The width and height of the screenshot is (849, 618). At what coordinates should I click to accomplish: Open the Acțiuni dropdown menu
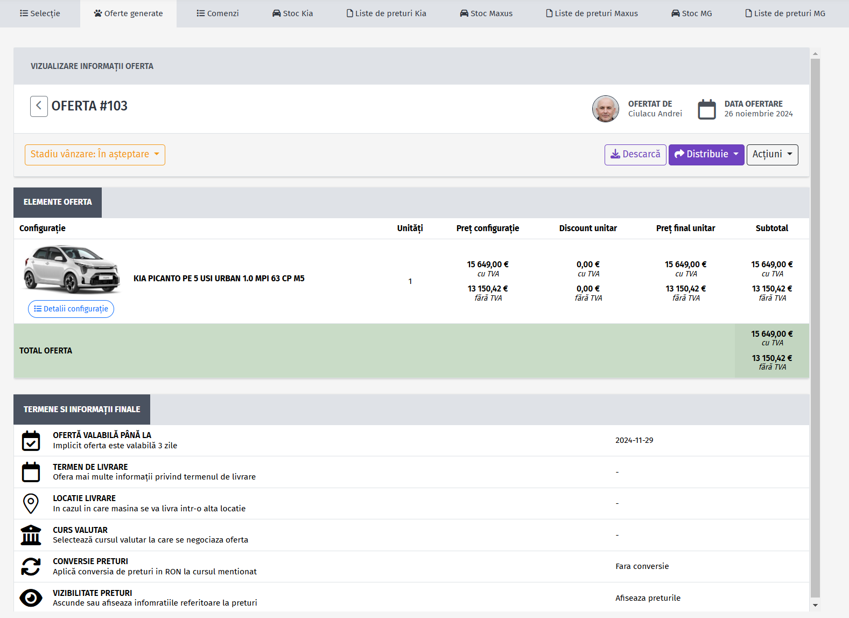772,155
